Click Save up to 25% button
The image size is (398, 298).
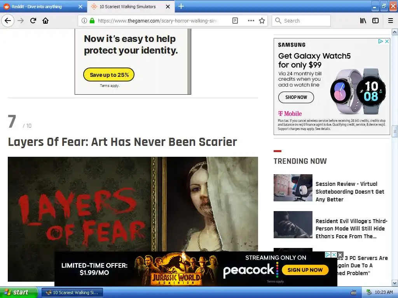click(x=109, y=74)
